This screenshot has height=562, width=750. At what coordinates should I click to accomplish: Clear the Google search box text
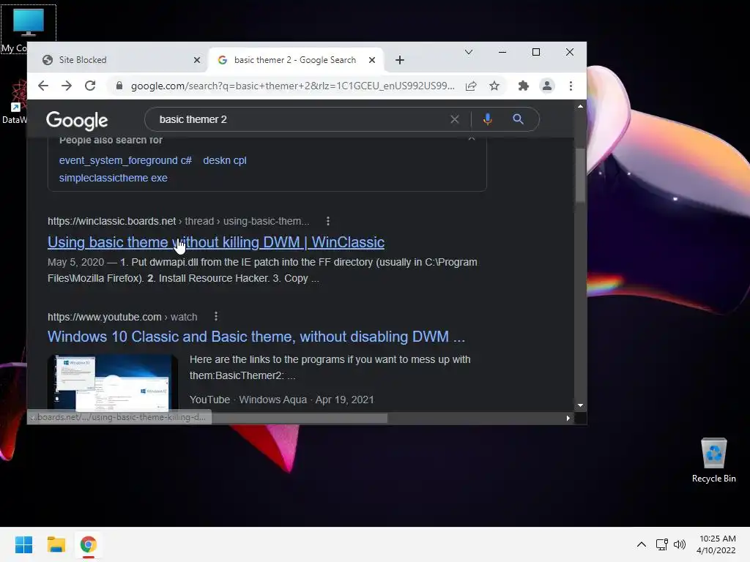[454, 119]
